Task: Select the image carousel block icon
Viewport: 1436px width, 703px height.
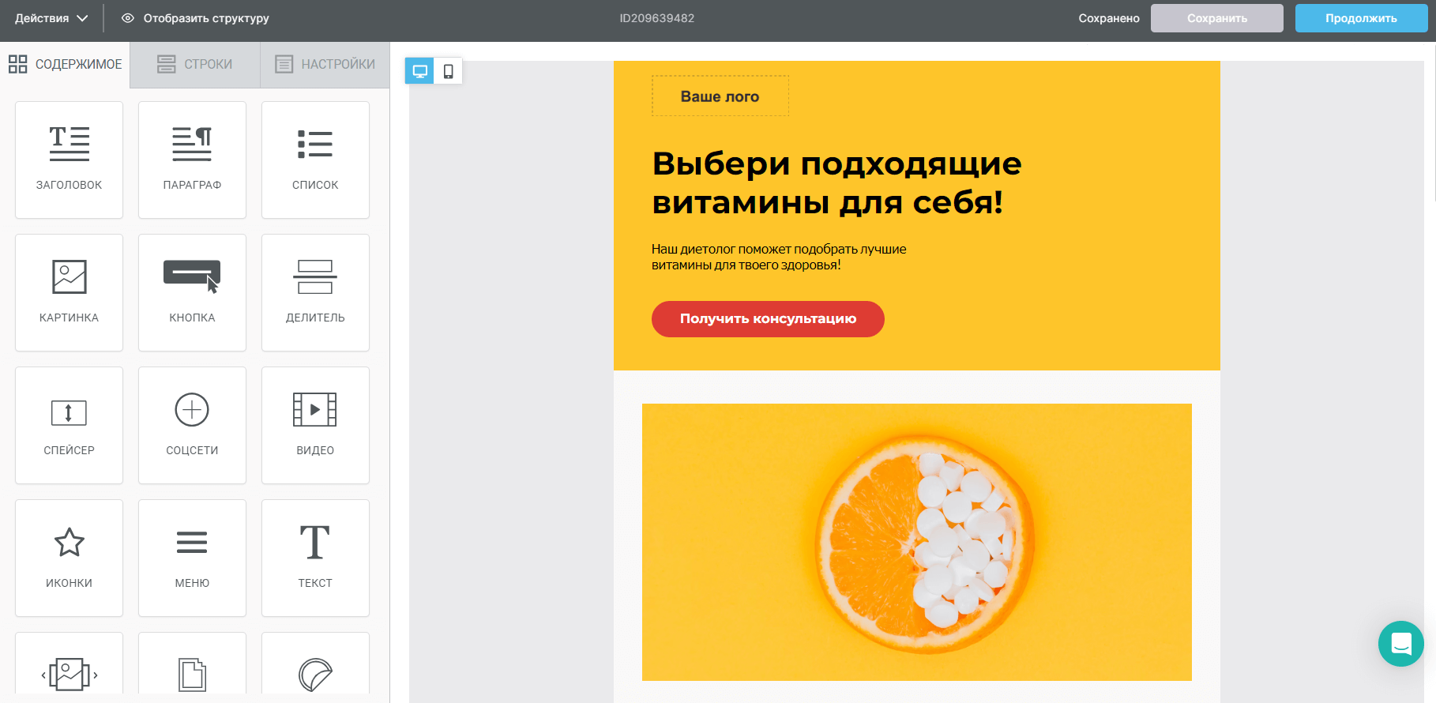Action: pyautogui.click(x=69, y=675)
